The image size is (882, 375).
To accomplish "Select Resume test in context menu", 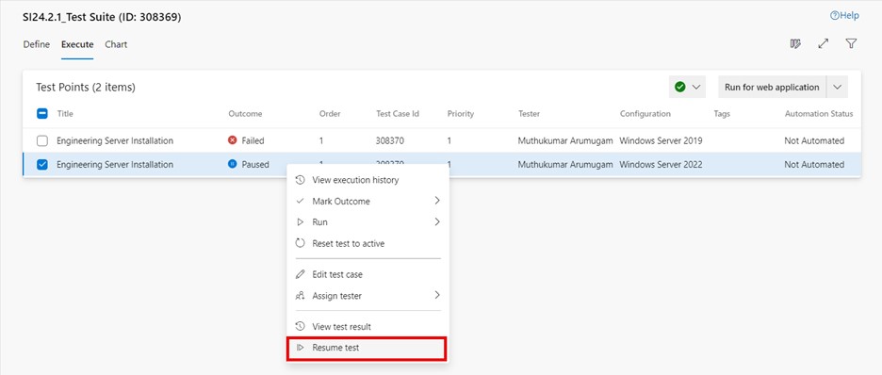I will [x=367, y=348].
